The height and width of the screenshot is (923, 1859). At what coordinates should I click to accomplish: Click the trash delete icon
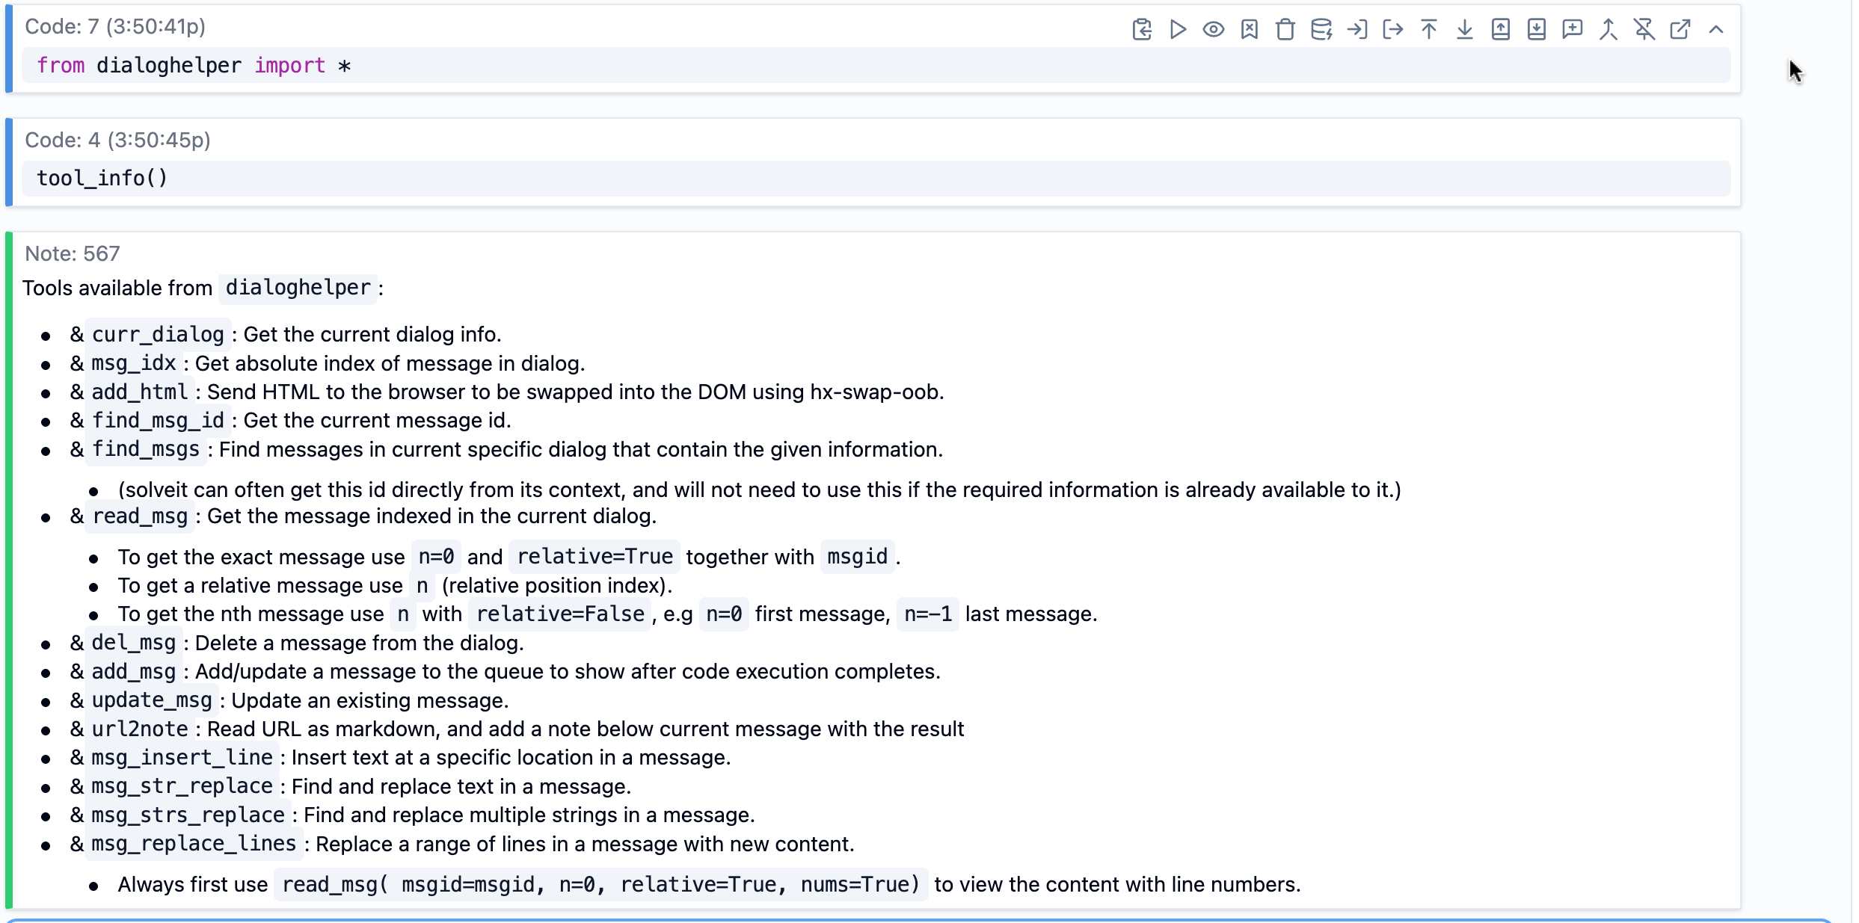point(1285,29)
